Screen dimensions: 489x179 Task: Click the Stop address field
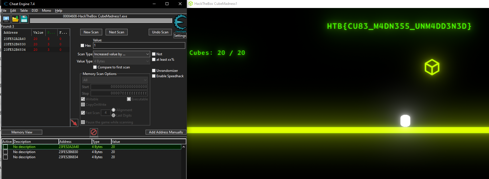[119, 93]
